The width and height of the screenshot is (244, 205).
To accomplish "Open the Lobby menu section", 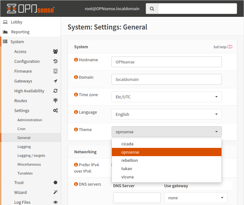I will [x=16, y=22].
